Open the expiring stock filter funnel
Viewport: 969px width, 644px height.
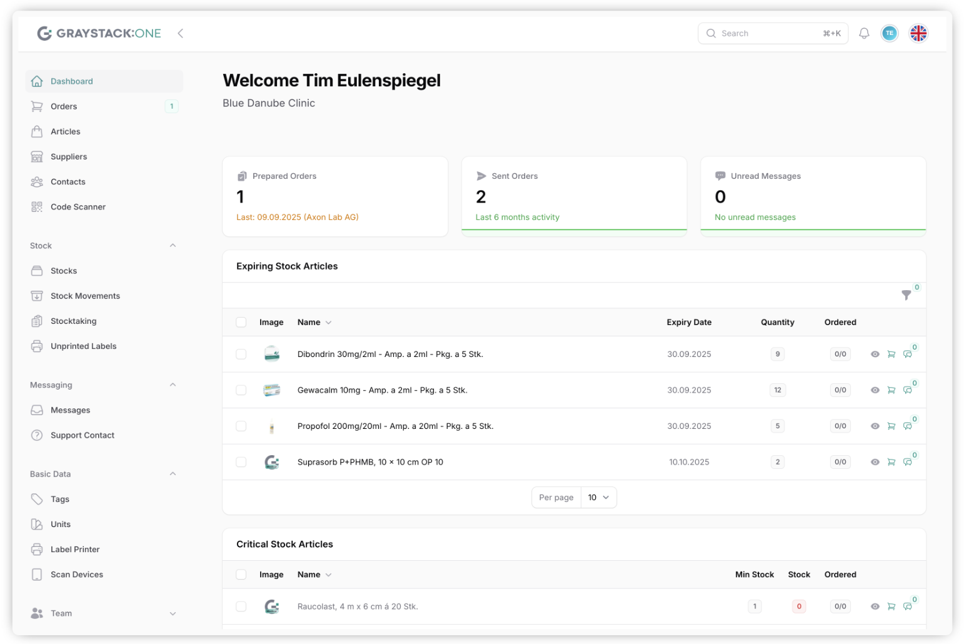click(x=906, y=295)
